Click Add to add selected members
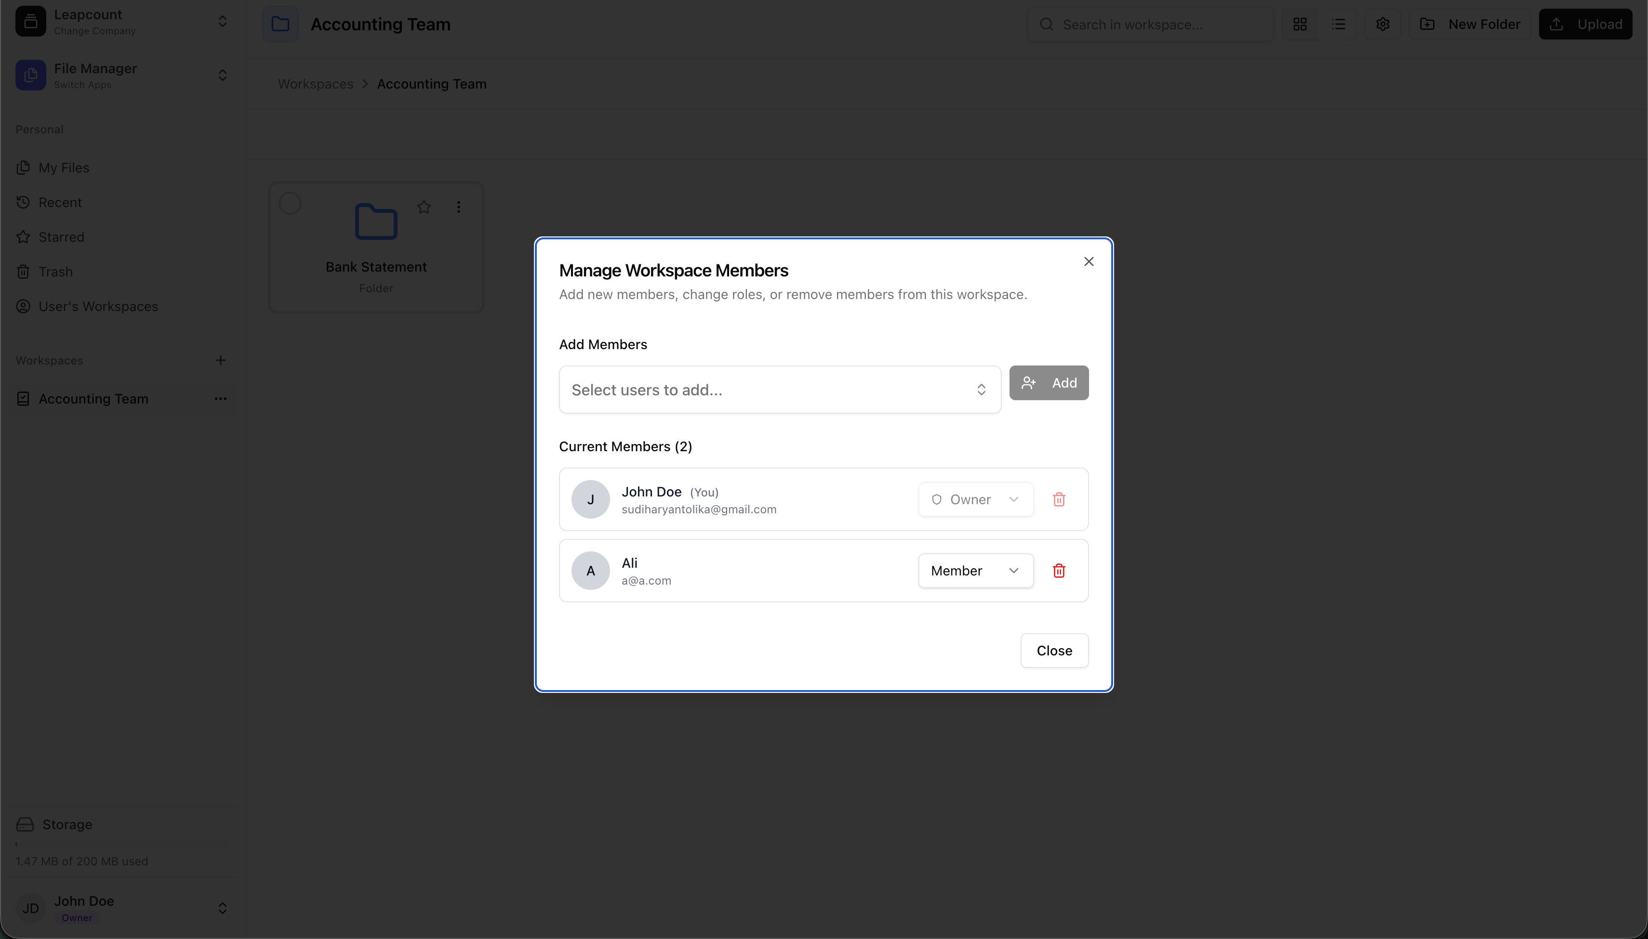Viewport: 1648px width, 939px height. [x=1049, y=382]
